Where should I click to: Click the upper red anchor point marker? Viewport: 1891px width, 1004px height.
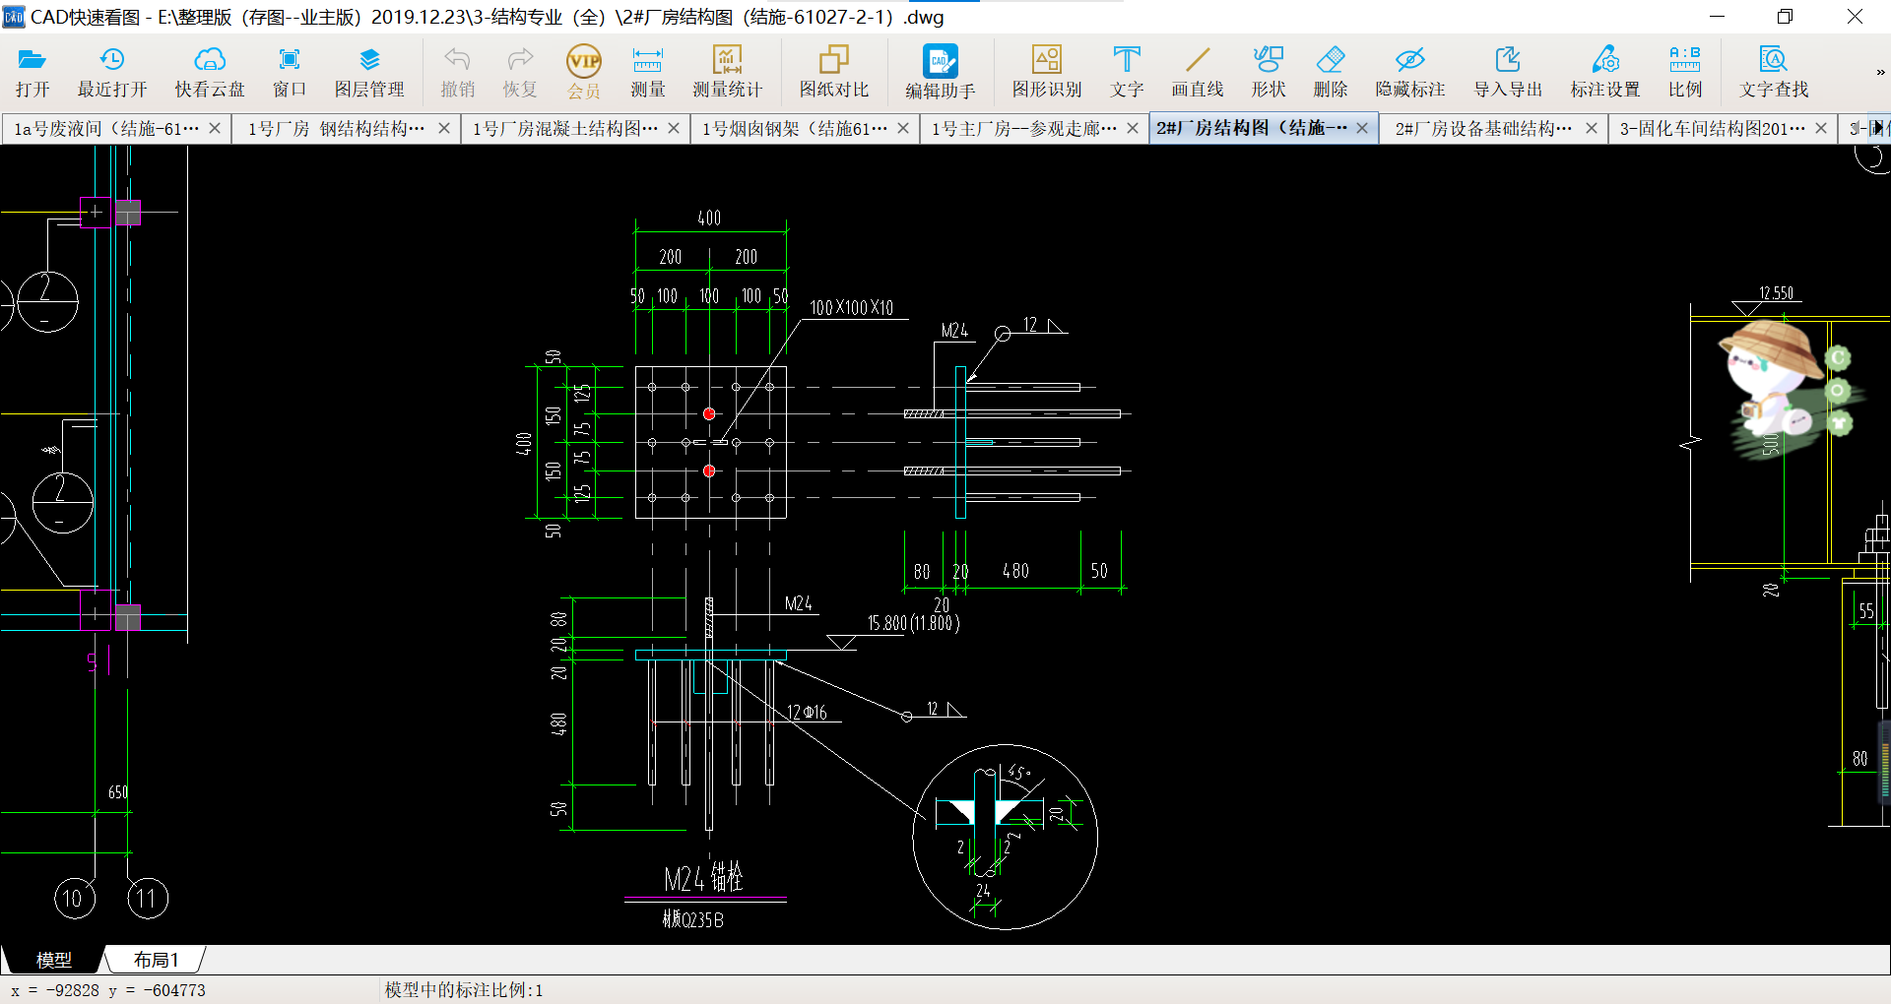[709, 414]
